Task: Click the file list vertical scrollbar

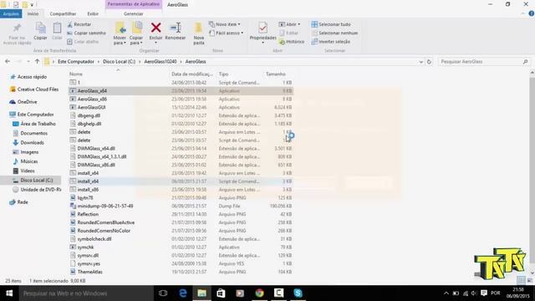Action: [532, 170]
